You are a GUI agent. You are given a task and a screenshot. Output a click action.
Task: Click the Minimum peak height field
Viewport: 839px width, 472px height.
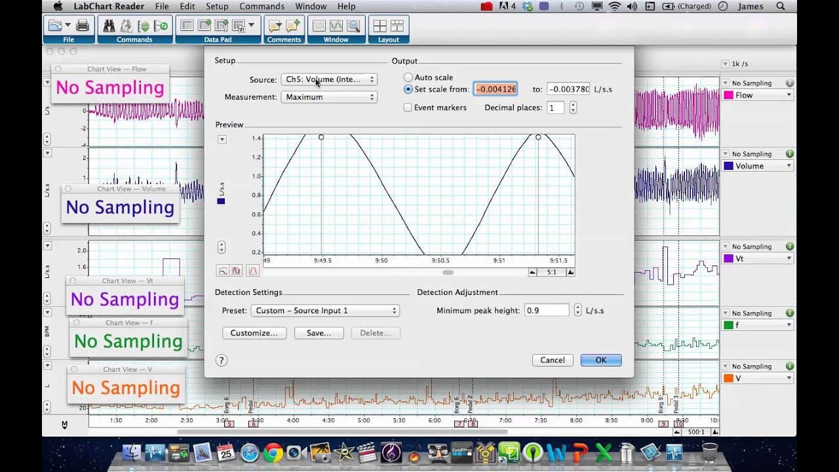coord(547,311)
